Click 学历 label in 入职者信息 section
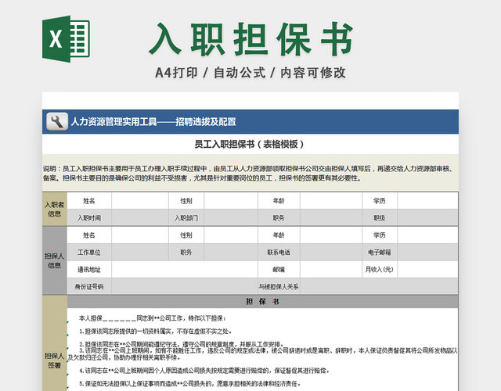The height and width of the screenshot is (391, 501). pyautogui.click(x=380, y=201)
